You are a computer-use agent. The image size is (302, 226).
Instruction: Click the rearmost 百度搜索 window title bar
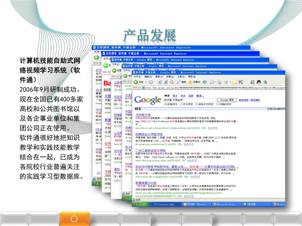click(x=171, y=47)
